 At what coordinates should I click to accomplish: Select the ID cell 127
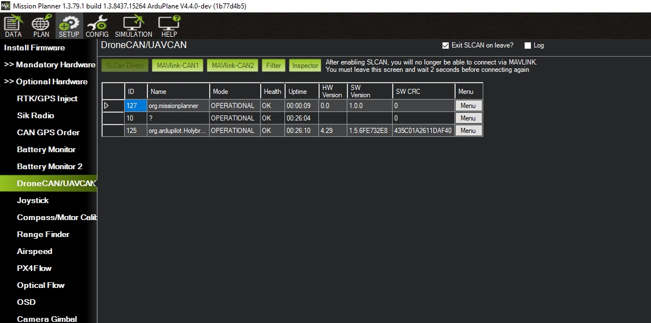(x=136, y=106)
